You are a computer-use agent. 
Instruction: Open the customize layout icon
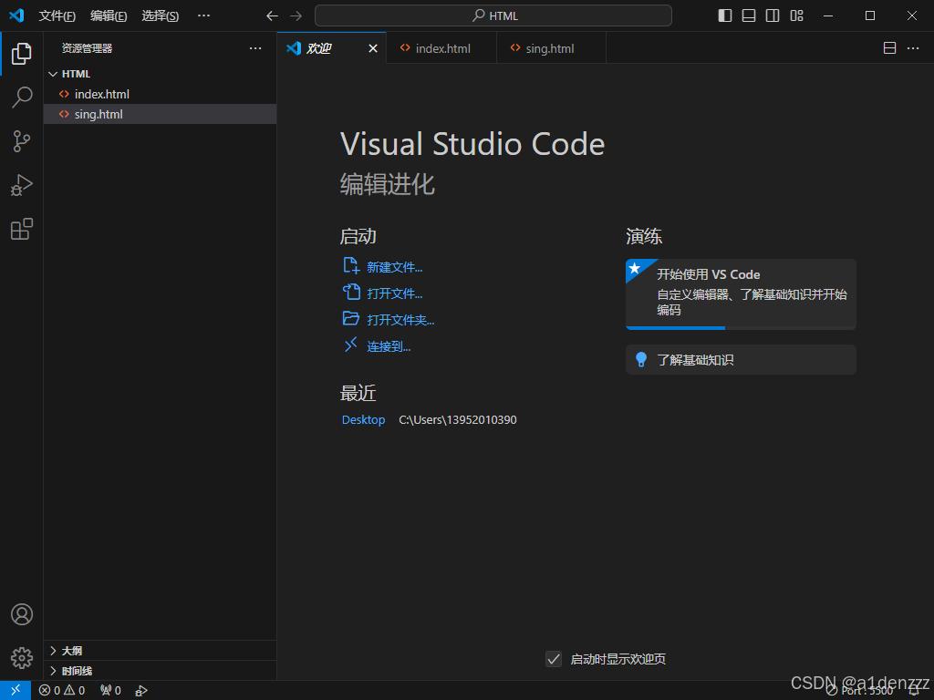(797, 16)
